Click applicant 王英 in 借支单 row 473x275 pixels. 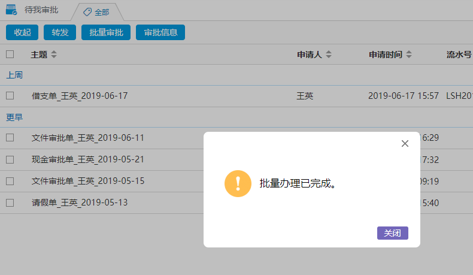tap(305, 96)
